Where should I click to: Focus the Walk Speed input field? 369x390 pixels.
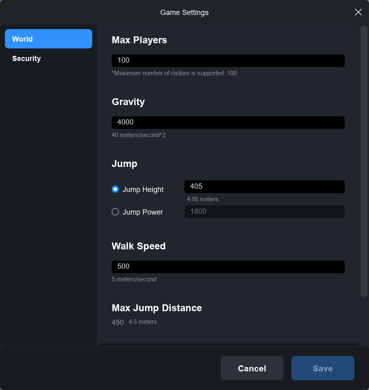[x=228, y=267]
